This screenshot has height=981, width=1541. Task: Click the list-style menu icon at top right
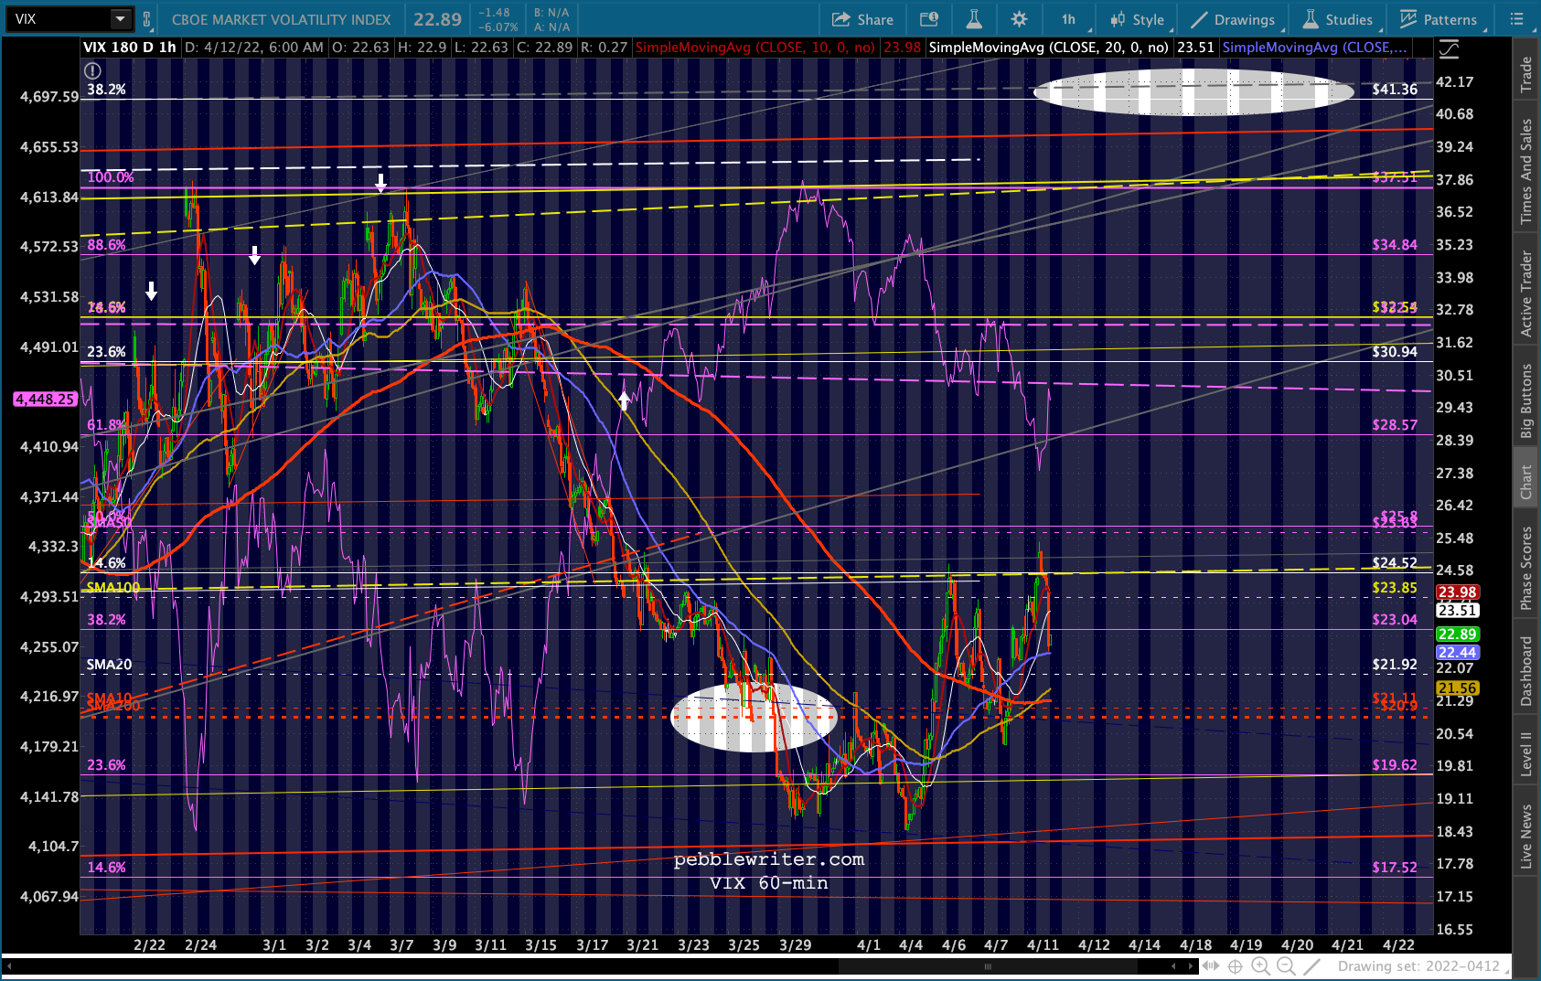(1516, 19)
